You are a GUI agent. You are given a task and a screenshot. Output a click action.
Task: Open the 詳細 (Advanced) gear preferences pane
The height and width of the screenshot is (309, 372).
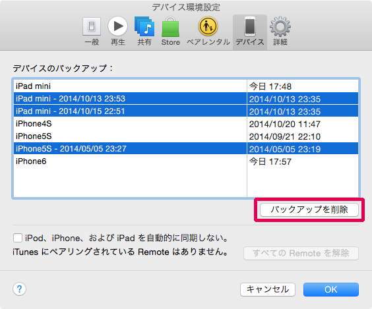pos(280,32)
